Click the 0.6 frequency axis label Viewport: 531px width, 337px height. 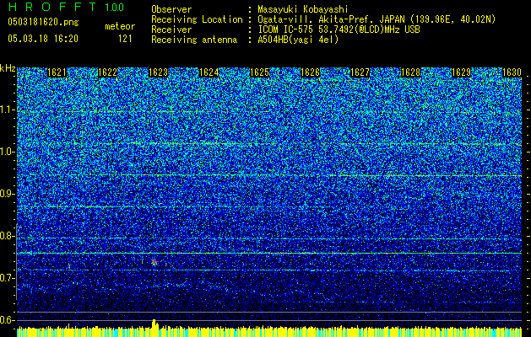pyautogui.click(x=8, y=320)
